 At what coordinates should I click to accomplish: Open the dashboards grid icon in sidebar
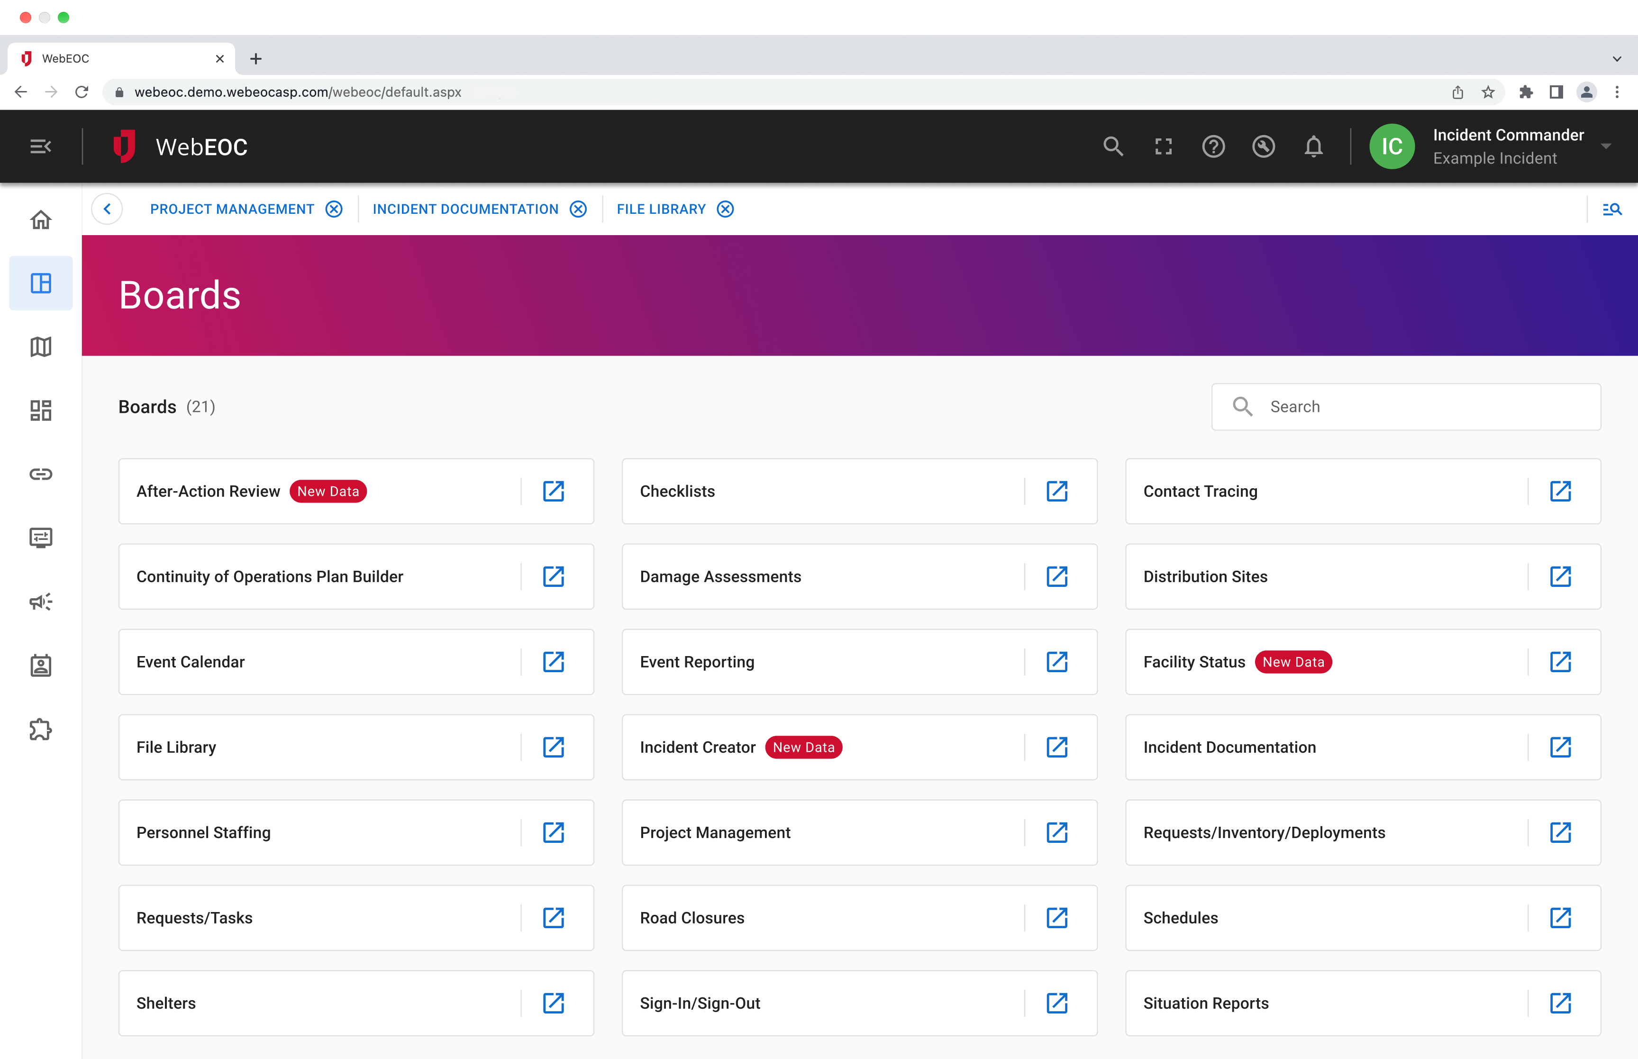[x=41, y=411]
